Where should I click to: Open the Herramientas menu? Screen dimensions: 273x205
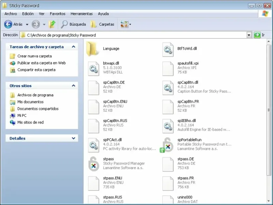coord(82,14)
